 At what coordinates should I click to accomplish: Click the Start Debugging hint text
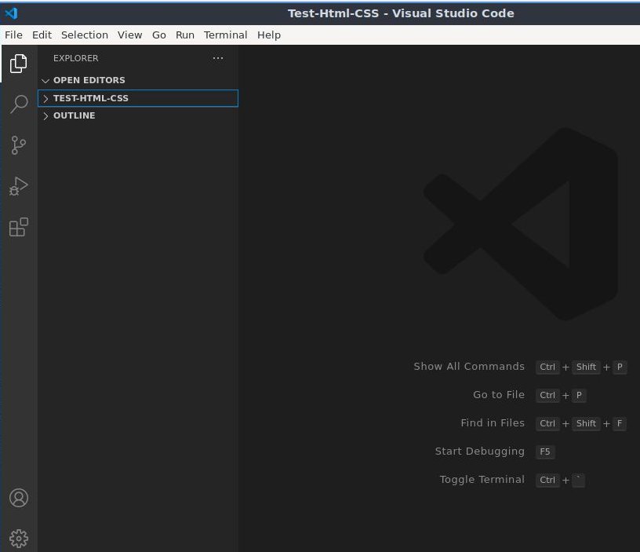coord(479,451)
